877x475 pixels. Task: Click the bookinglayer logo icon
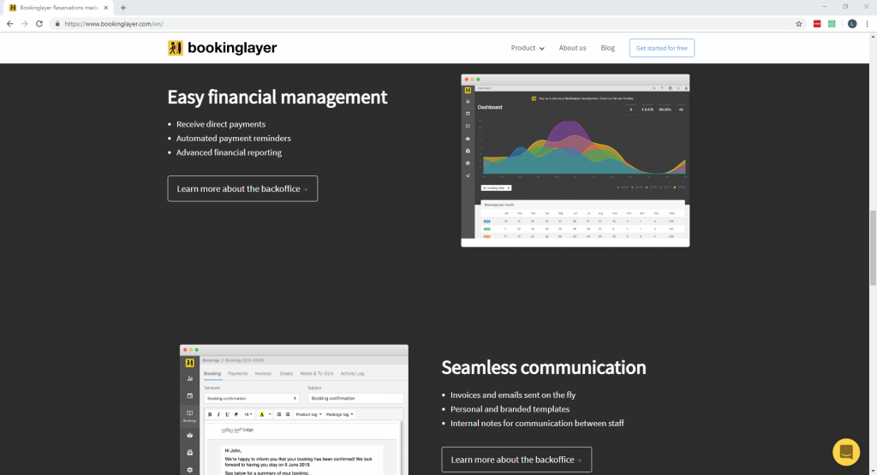click(x=175, y=48)
